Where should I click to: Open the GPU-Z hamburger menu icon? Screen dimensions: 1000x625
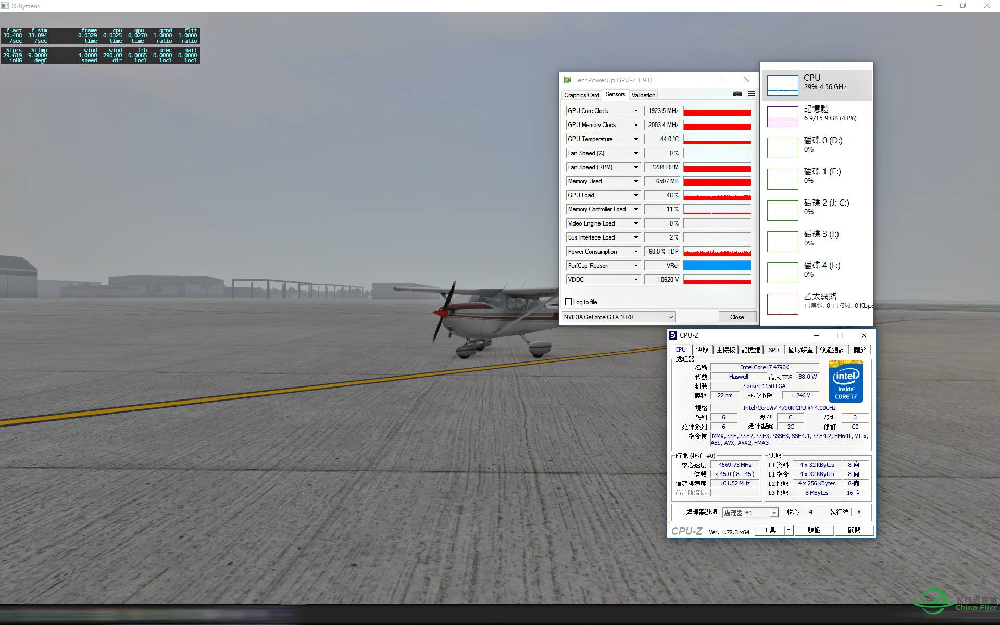[752, 94]
